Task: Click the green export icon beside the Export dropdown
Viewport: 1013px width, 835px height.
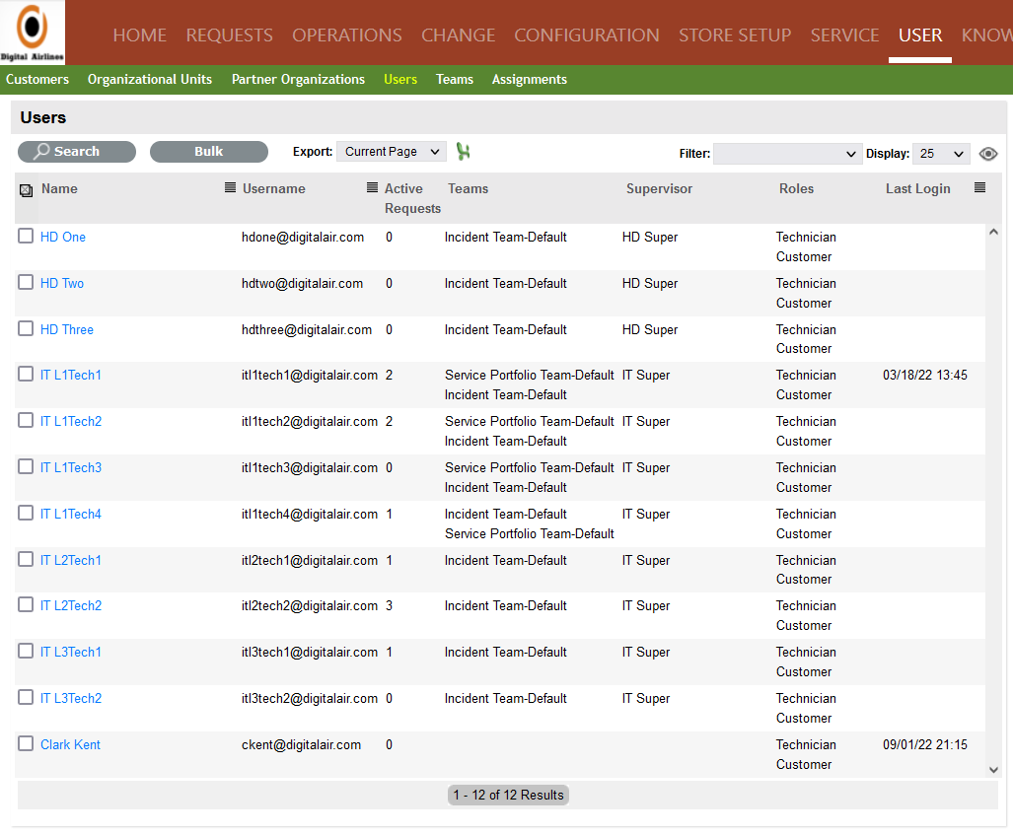Action: coord(463,152)
